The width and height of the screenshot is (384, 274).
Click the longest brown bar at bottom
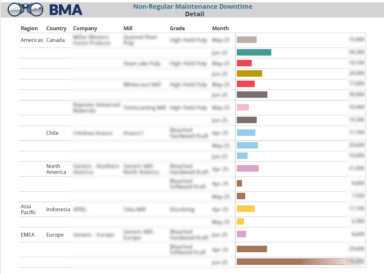pyautogui.click(x=290, y=262)
